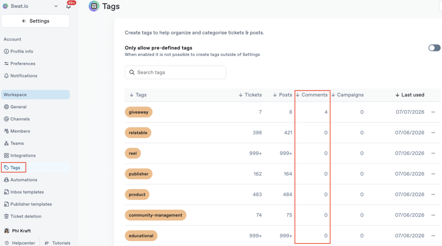The height and width of the screenshot is (246, 442).
Task: Click the Publisher templates icon
Action: 6,204
